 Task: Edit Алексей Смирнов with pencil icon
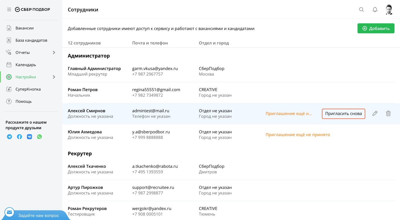point(375,113)
